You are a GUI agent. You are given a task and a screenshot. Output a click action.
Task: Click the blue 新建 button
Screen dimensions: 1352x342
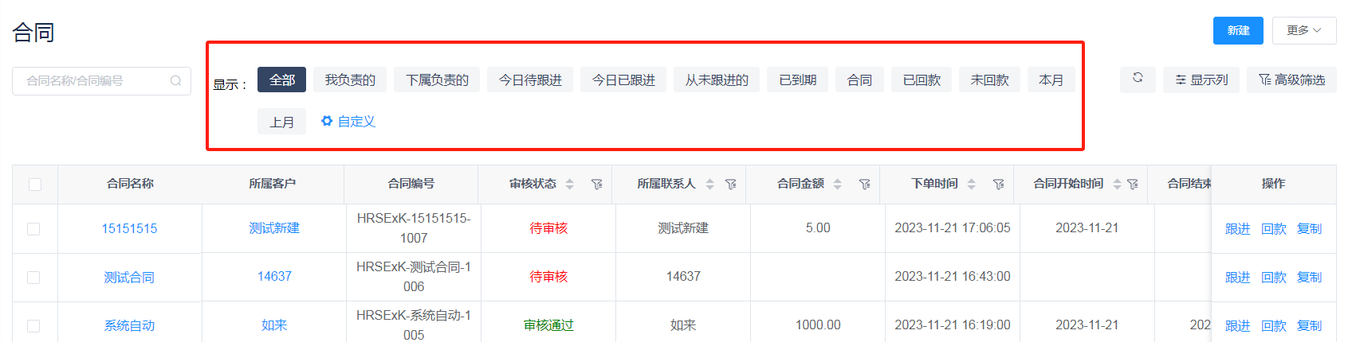(x=1237, y=30)
